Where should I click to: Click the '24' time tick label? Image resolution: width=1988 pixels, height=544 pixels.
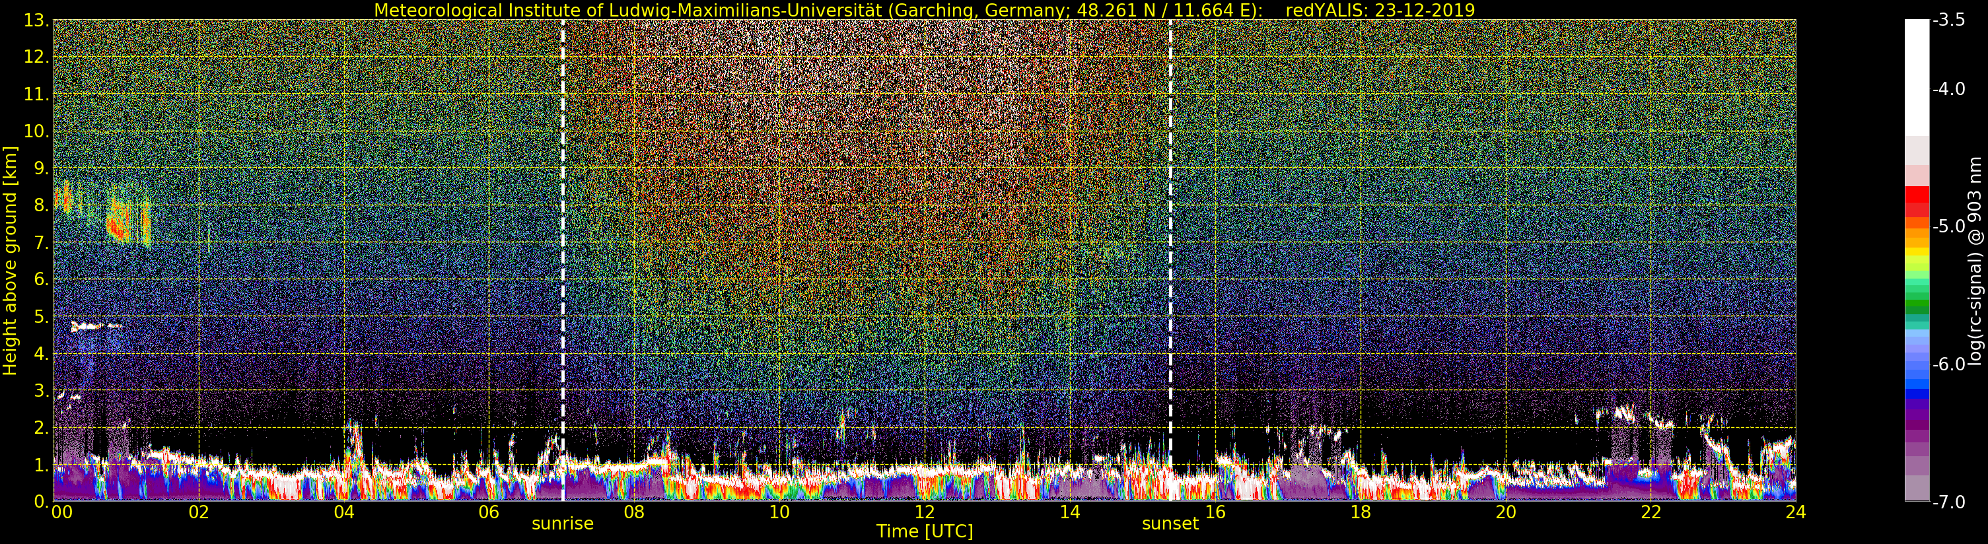coord(1795,512)
